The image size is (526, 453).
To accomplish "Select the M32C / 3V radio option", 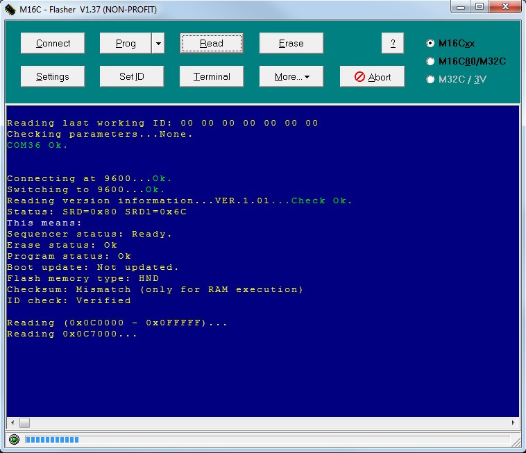I will [x=456, y=80].
